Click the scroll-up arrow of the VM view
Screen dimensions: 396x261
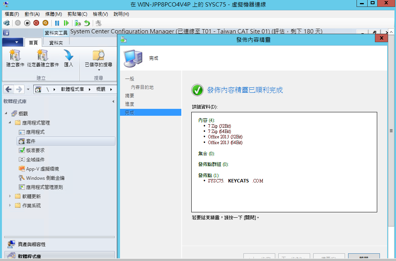[x=391, y=32]
